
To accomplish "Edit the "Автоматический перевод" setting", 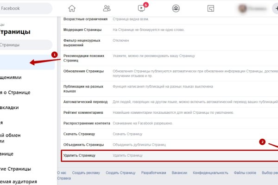I will [x=85, y=102].
